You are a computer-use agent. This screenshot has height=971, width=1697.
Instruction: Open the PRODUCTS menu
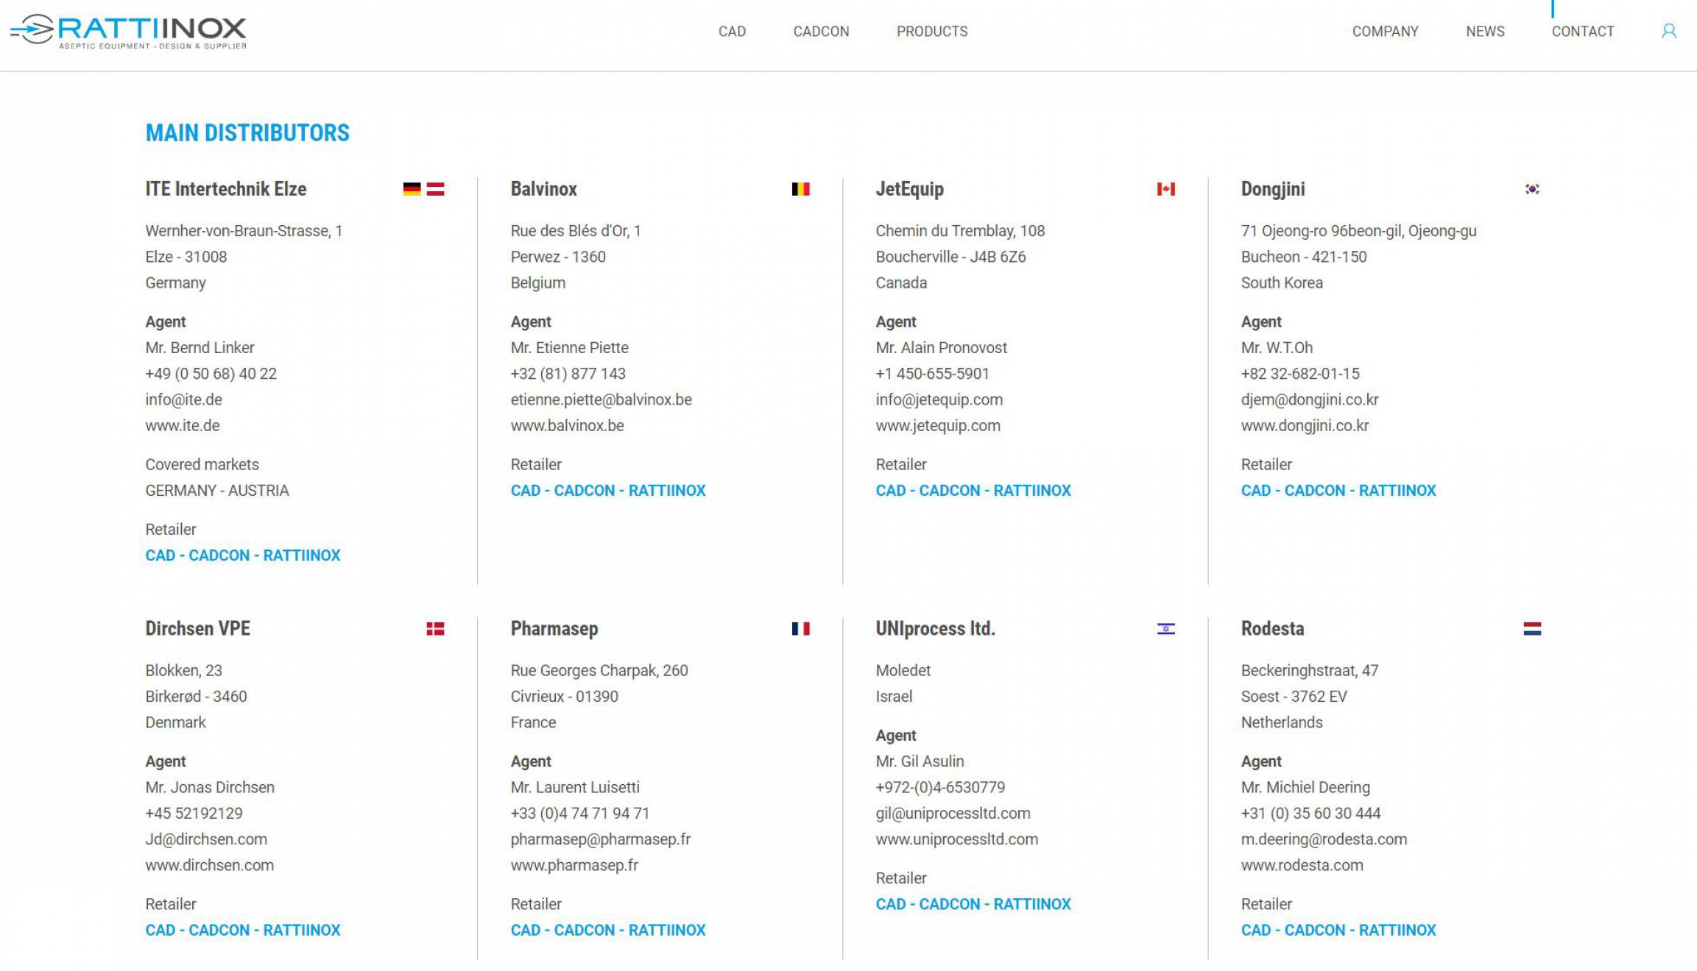932,32
